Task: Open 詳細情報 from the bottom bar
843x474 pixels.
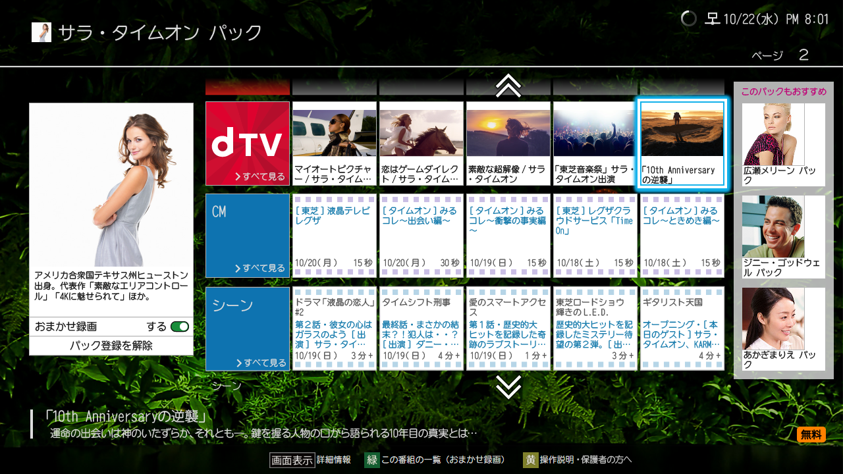Action: click(x=334, y=460)
